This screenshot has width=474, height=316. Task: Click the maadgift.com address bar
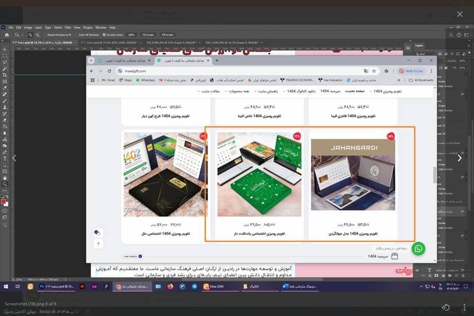point(241,71)
